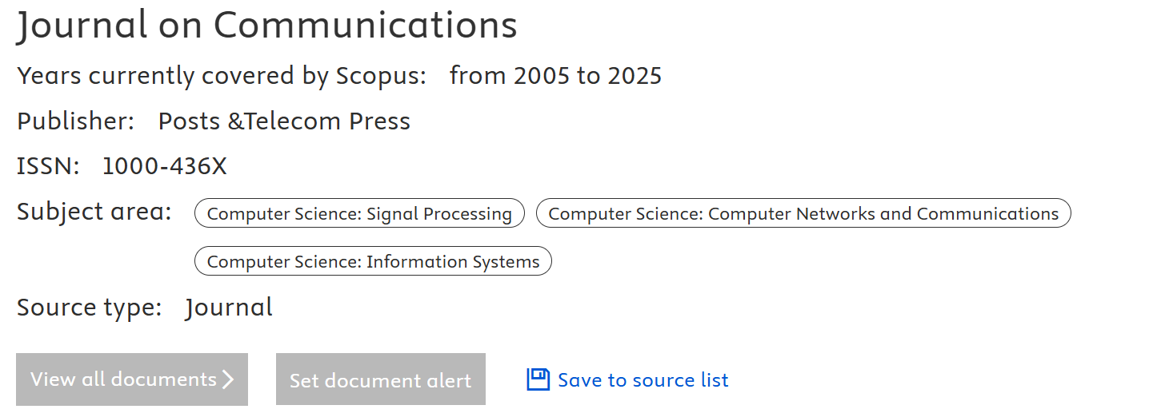Click the Publisher field label
The height and width of the screenshot is (417, 1173).
click(76, 121)
